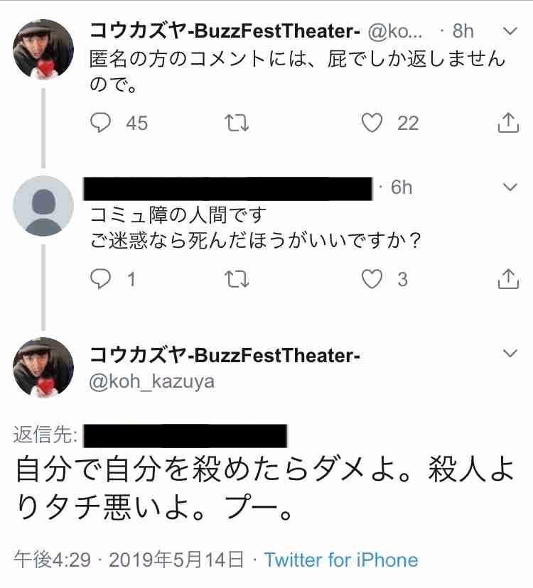Open the @koh_kazuya profile handle
533x588 pixels.
click(151, 381)
